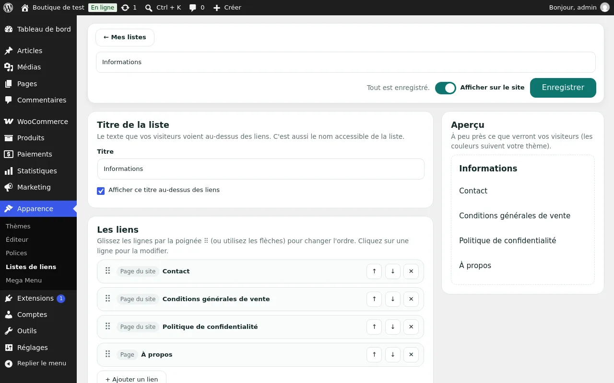Delete the À propos link

point(411,355)
